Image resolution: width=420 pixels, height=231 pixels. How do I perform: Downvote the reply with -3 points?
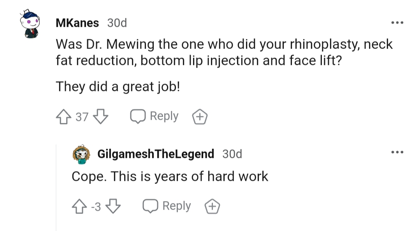113,206
